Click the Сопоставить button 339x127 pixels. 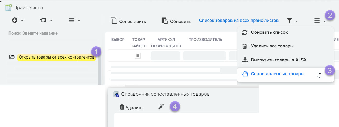[x=128, y=21]
